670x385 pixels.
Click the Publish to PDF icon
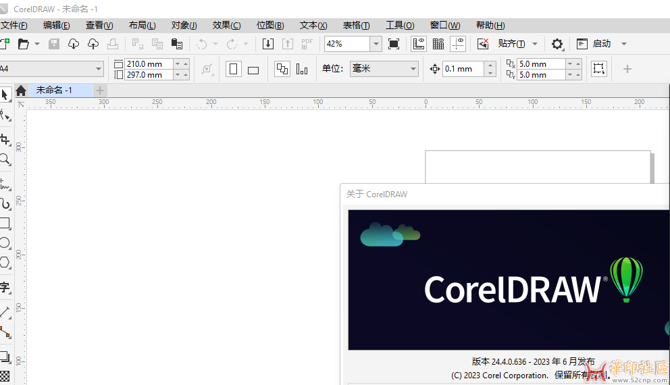click(307, 44)
